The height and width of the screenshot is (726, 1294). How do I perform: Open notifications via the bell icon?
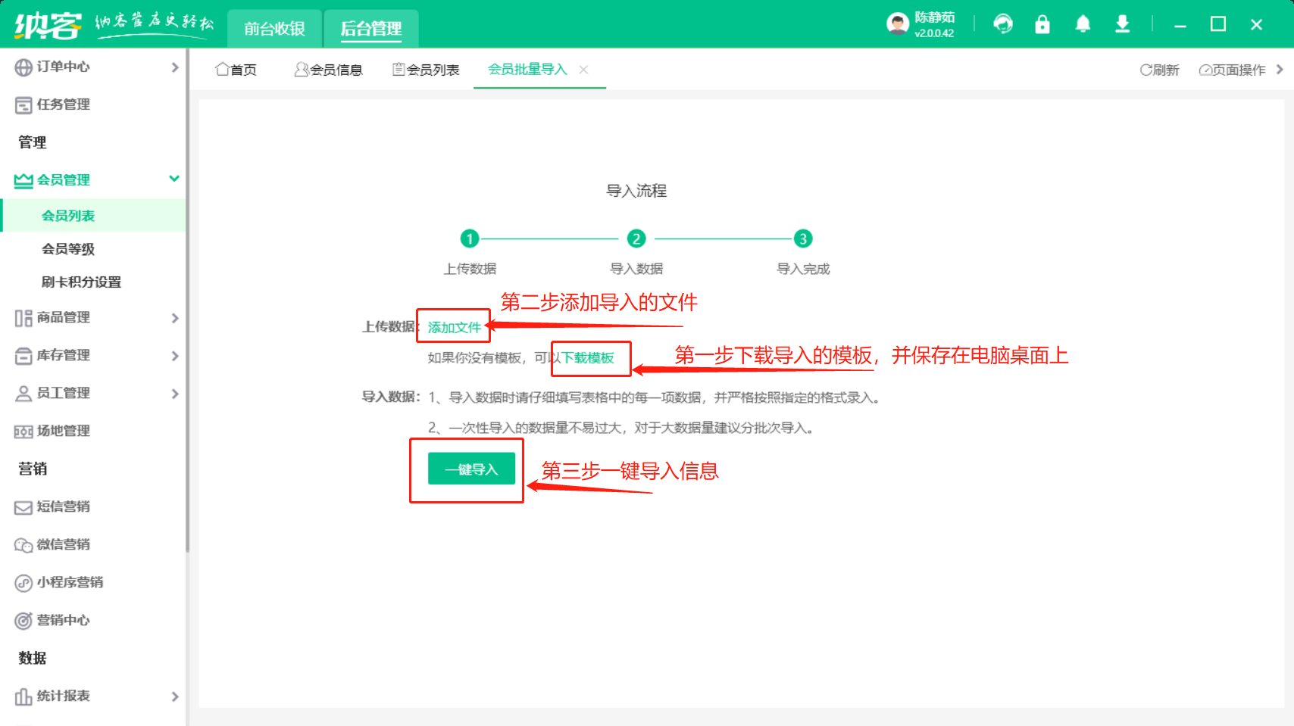coord(1083,24)
